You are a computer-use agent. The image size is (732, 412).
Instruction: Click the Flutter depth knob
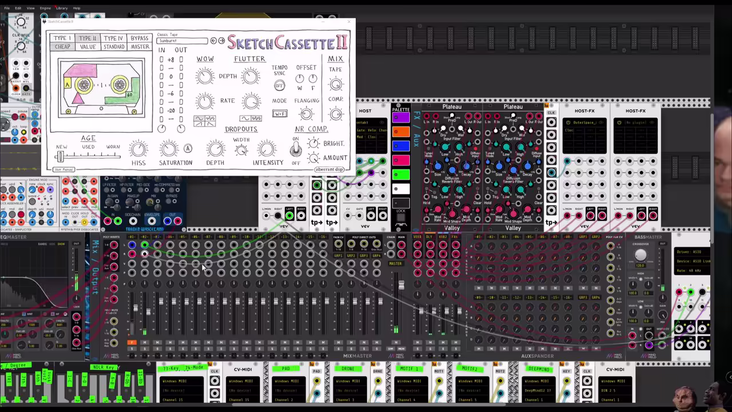(x=250, y=76)
